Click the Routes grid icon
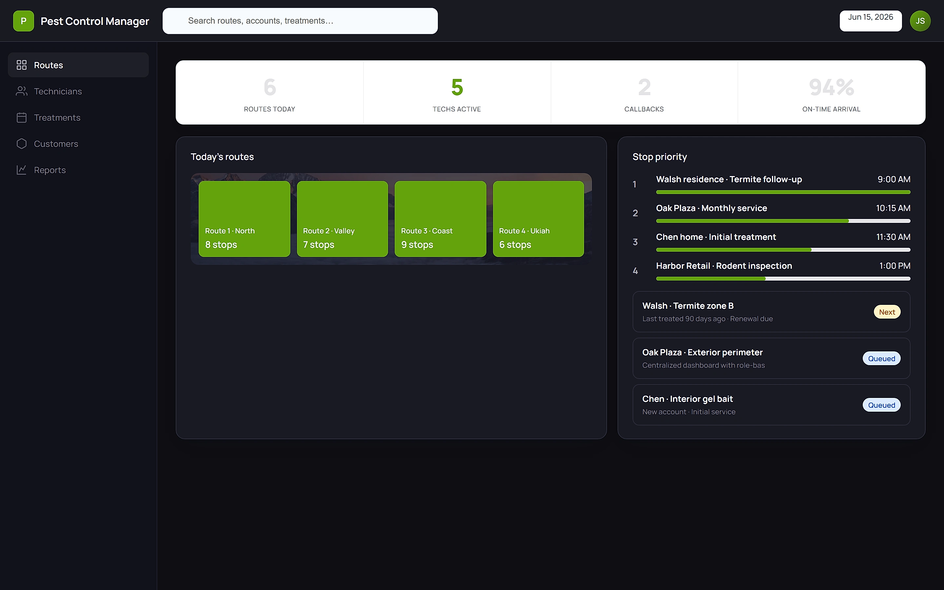Viewport: 944px width, 590px height. 21,65
